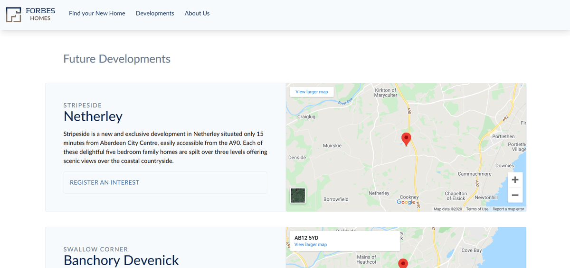Click the red map pin near Netherley
Viewport: 570px width, 268px height.
(406, 139)
